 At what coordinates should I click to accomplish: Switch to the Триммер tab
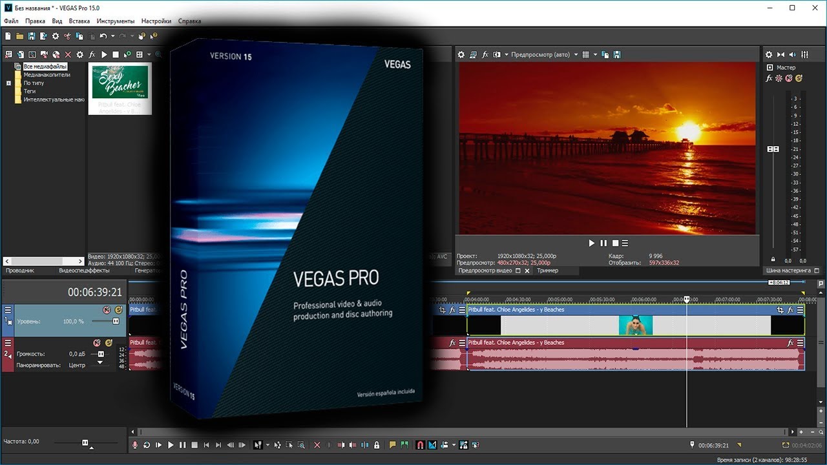pyautogui.click(x=547, y=271)
